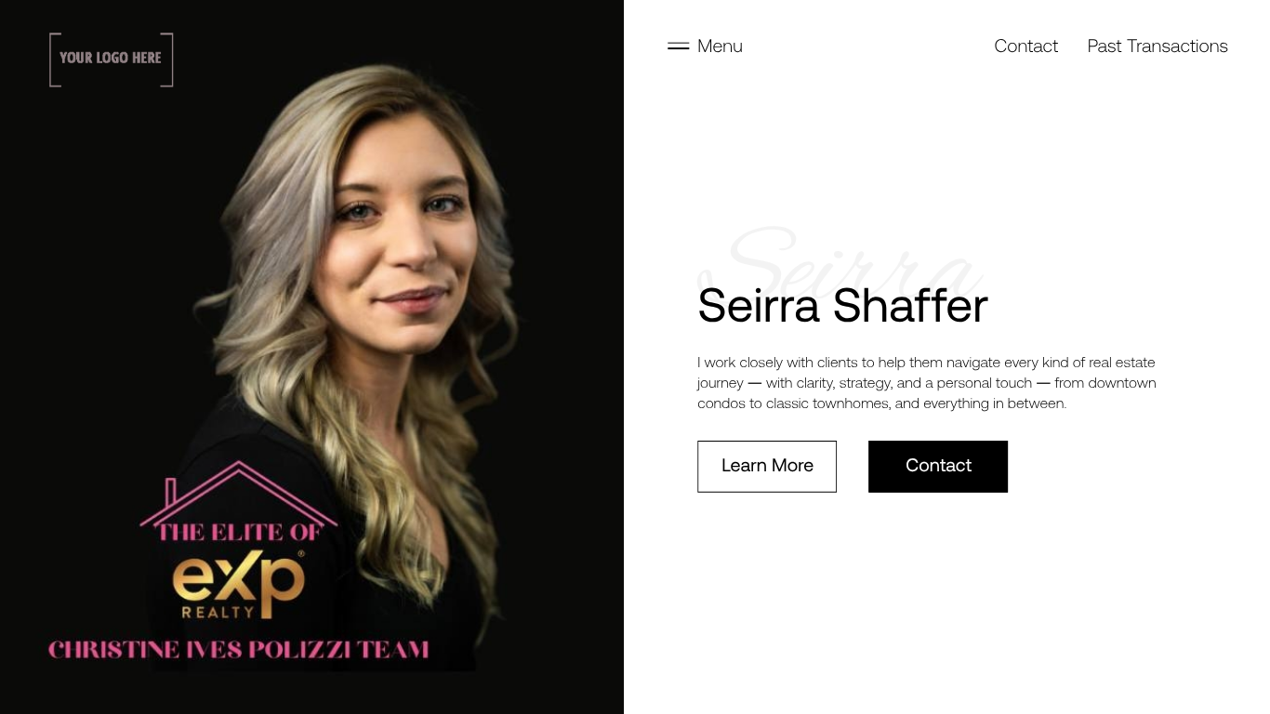Viewport: 1270px width, 714px height.
Task: Click the YOUR LOGO HERE placeholder
Action: (x=112, y=59)
